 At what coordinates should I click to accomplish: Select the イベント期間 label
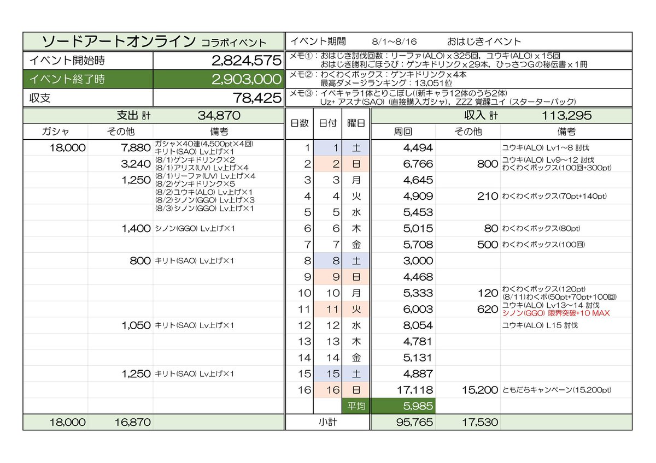(x=318, y=41)
